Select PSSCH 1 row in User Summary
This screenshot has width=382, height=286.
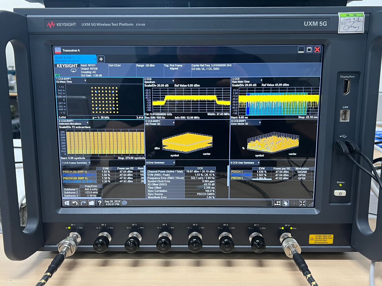(272, 172)
